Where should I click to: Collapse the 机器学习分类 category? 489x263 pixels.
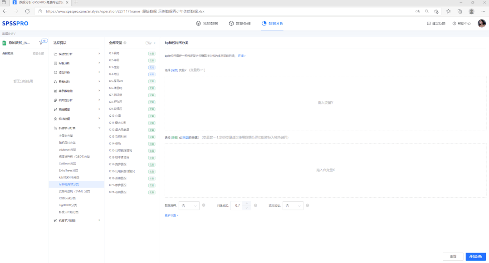coord(99,128)
